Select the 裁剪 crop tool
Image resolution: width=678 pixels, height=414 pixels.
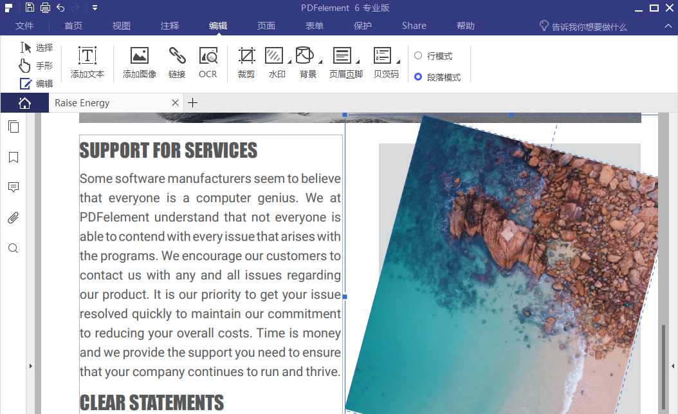[246, 62]
